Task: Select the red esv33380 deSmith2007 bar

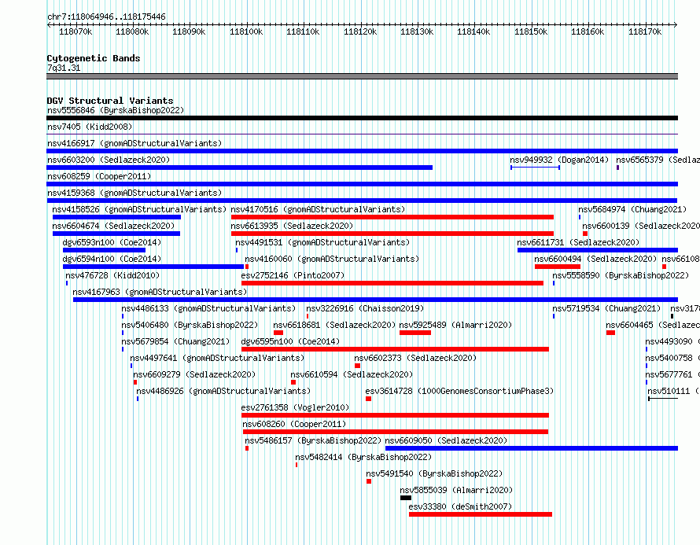Action: point(481,514)
